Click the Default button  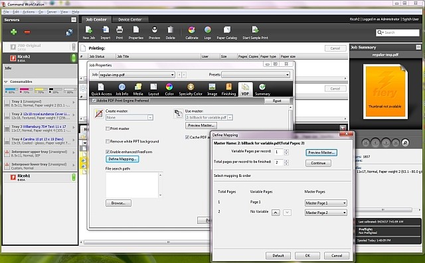(x=278, y=256)
